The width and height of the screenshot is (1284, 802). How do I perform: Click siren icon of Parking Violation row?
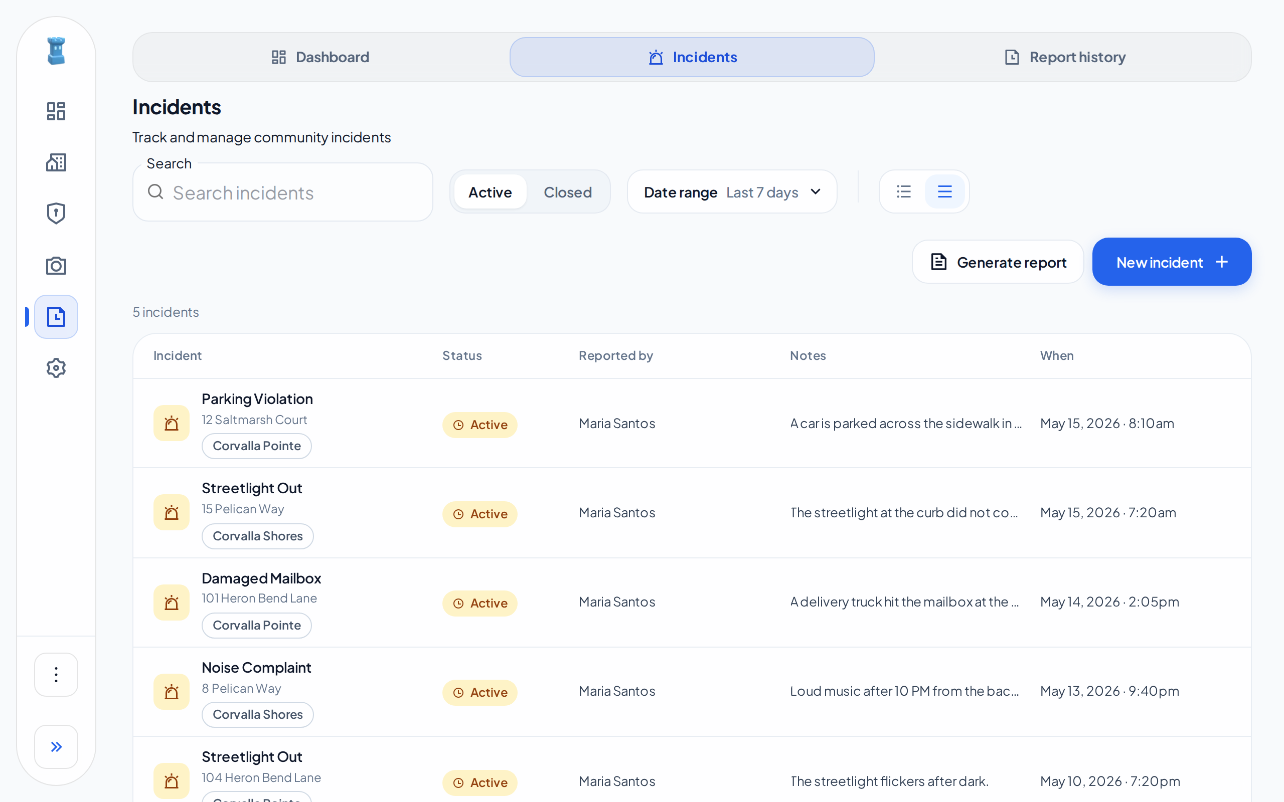click(x=172, y=423)
